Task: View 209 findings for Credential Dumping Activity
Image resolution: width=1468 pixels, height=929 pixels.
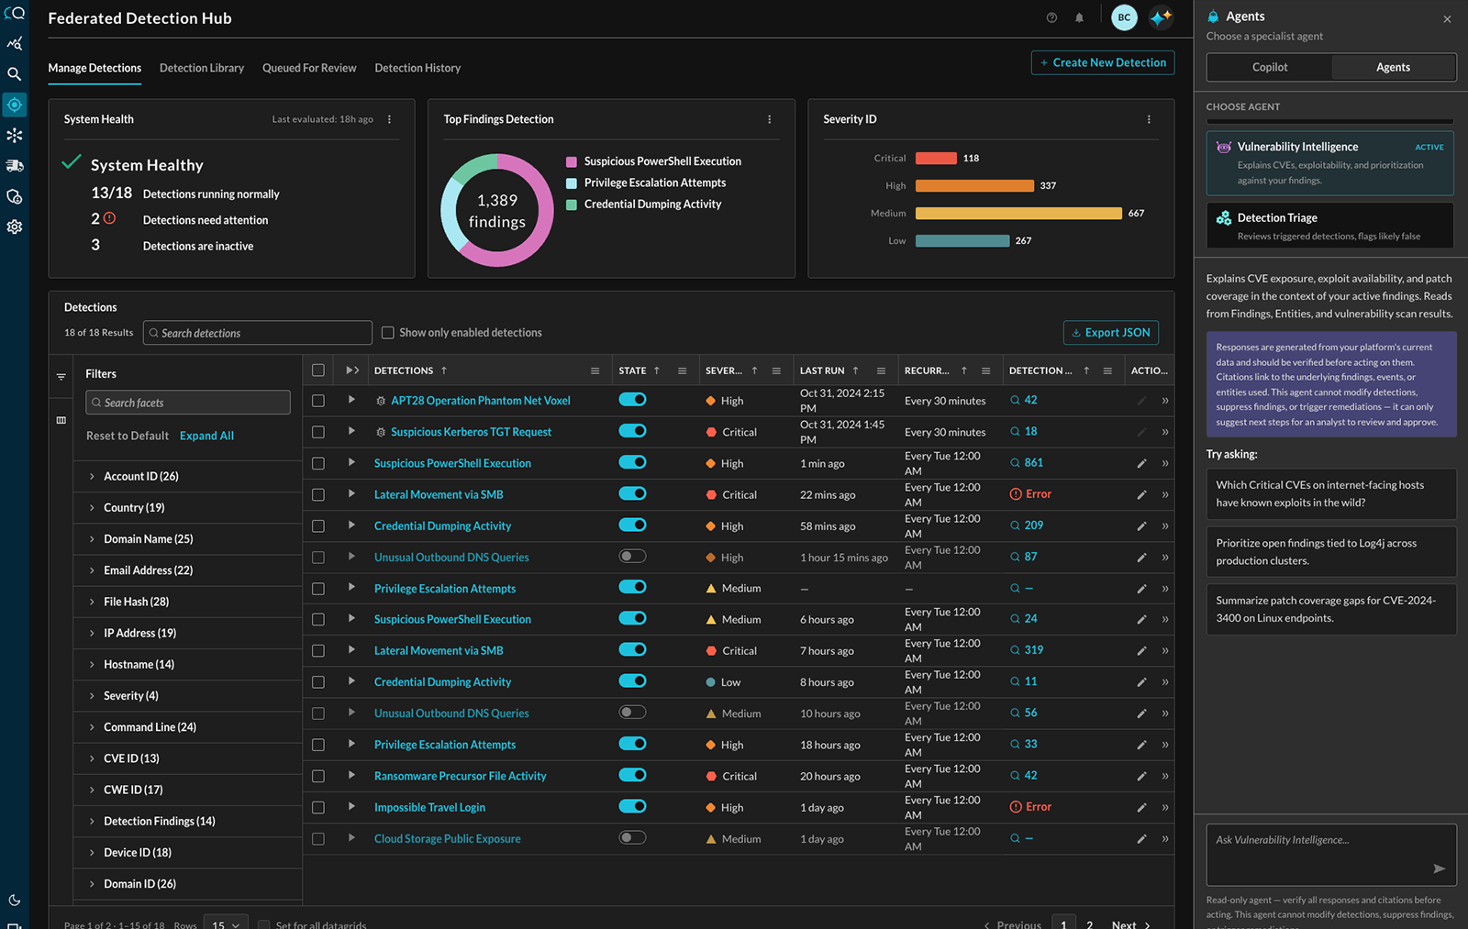Action: [1027, 525]
